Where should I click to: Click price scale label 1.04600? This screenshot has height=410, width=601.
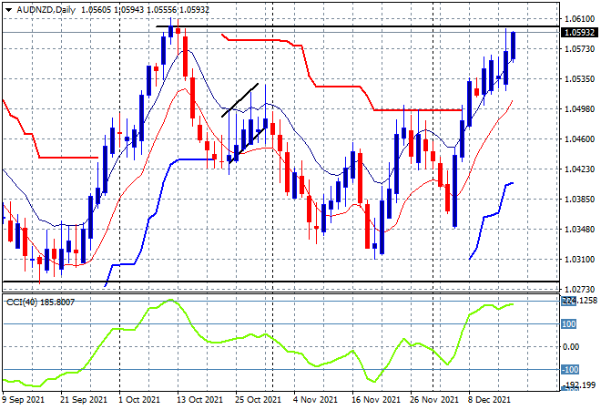coord(579,138)
